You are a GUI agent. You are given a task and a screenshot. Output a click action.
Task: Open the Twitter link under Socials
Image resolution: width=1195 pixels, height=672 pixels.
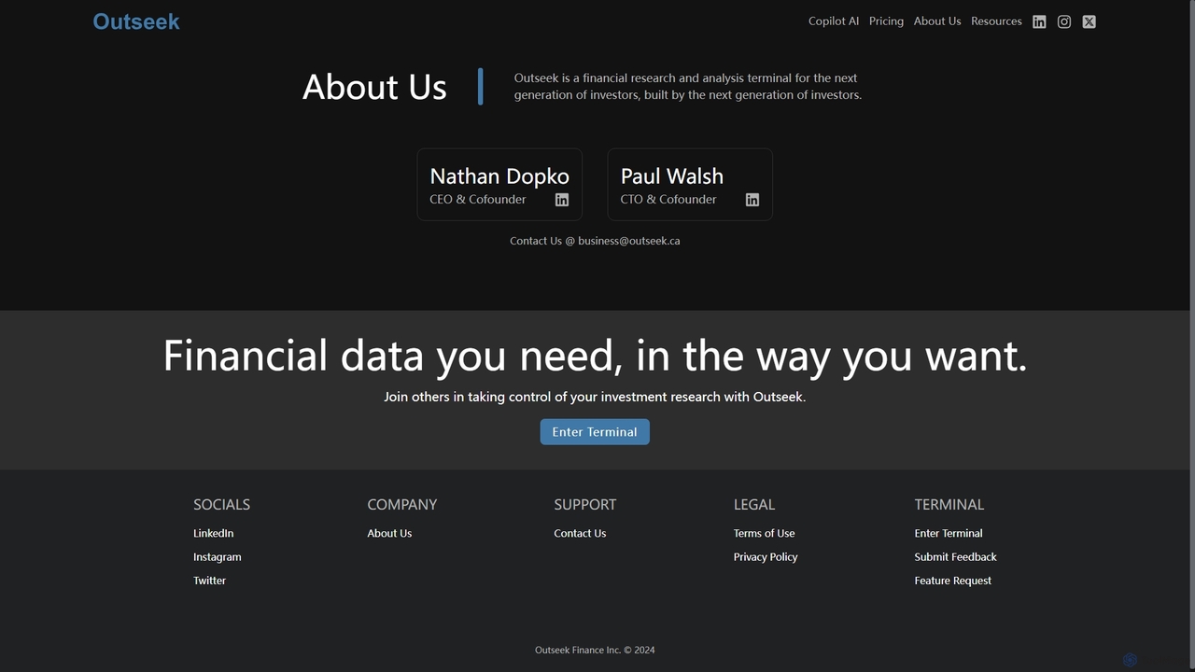click(210, 581)
